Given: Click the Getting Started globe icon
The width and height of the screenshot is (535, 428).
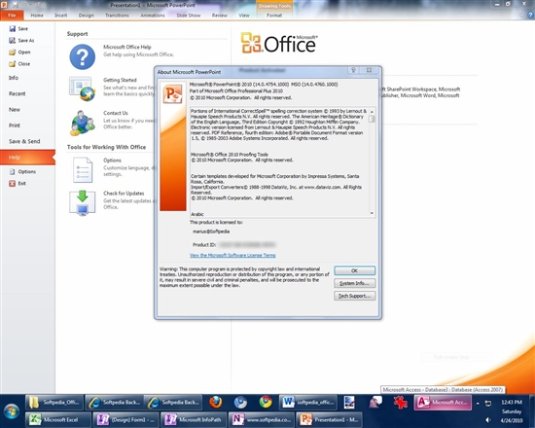Looking at the screenshot, I should pyautogui.click(x=83, y=89).
